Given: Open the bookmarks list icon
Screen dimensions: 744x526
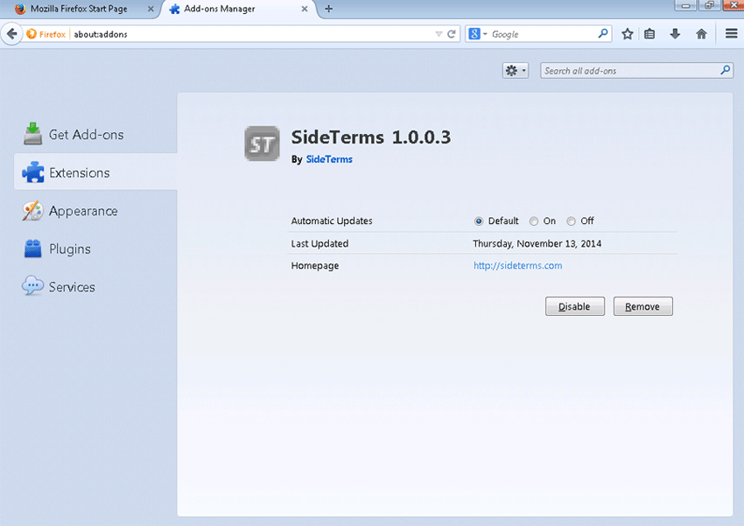Looking at the screenshot, I should [649, 34].
